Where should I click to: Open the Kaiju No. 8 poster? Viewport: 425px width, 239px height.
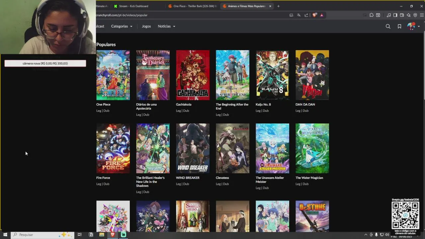[x=272, y=75]
